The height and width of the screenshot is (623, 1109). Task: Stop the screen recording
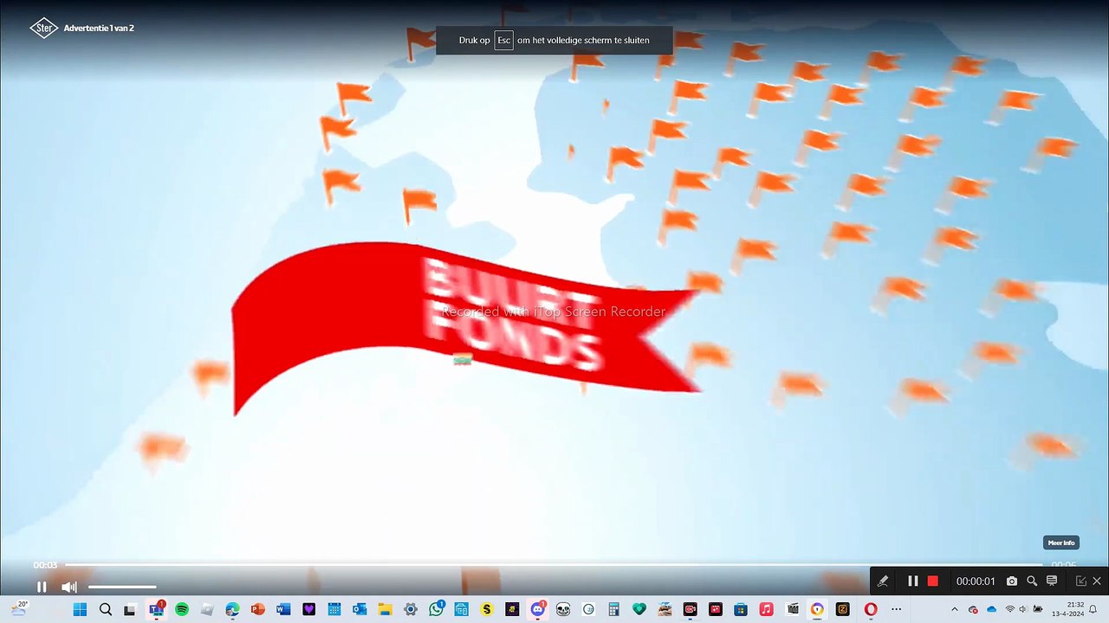[933, 581]
